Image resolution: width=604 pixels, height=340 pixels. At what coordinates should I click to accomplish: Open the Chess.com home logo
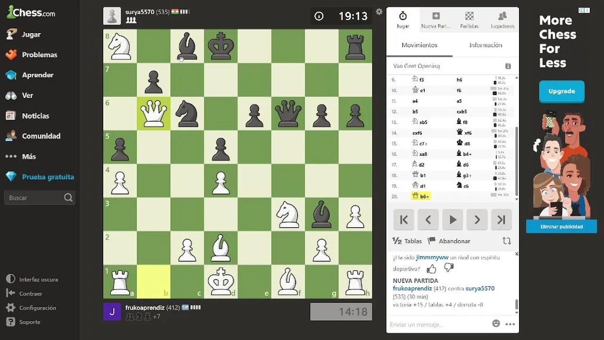click(31, 13)
